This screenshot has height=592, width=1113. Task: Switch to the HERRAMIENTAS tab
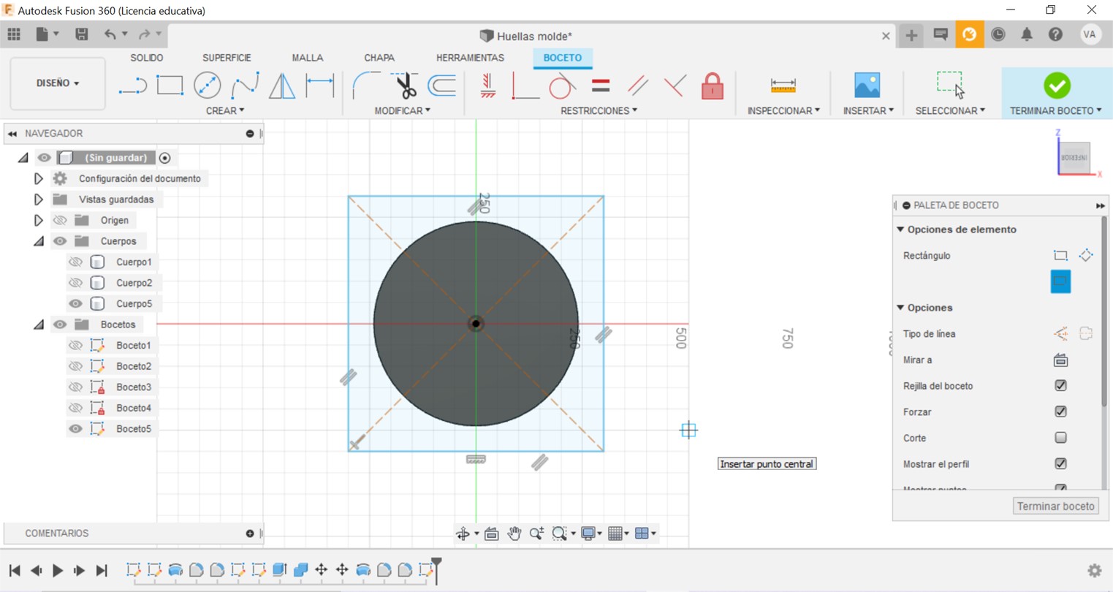[470, 58]
